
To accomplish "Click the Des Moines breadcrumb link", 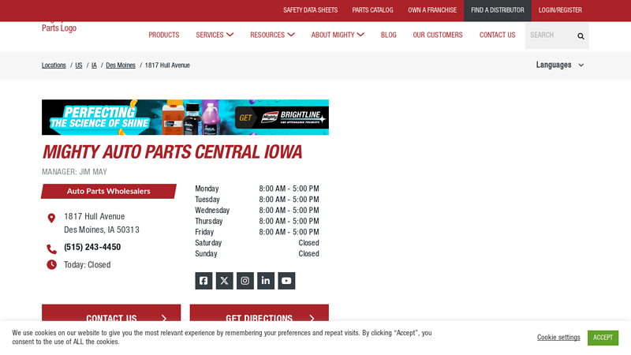I will click(x=121, y=65).
